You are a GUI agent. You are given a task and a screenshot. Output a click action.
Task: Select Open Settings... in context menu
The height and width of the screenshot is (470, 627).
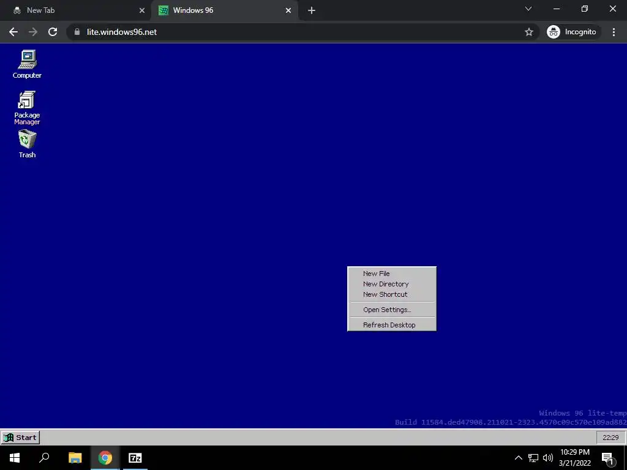[x=392, y=310]
